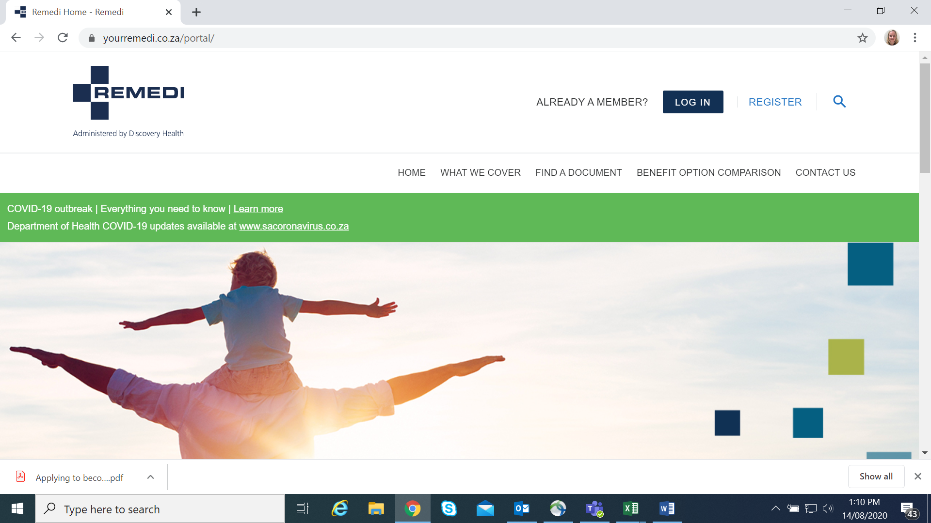Click the browser forward arrow

[x=39, y=38]
